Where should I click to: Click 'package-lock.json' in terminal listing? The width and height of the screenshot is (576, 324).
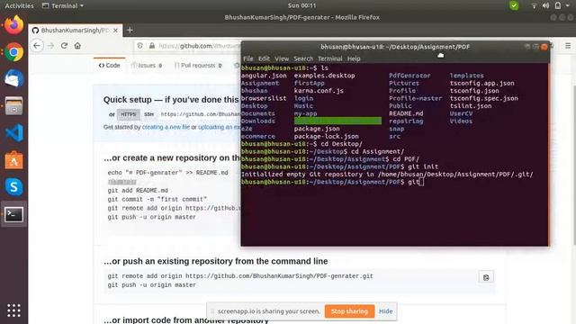[326, 136]
